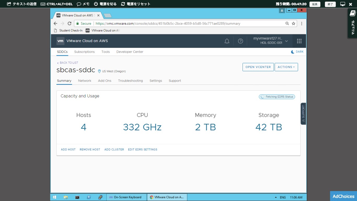Open the Tools tab

click(106, 52)
